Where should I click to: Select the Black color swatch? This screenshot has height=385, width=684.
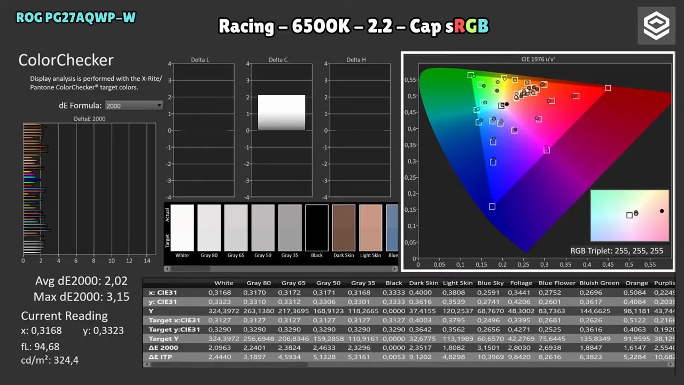pyautogui.click(x=317, y=228)
